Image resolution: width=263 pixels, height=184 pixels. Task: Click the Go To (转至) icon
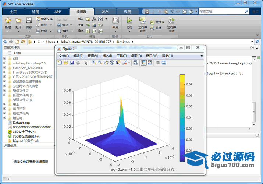click(59, 25)
